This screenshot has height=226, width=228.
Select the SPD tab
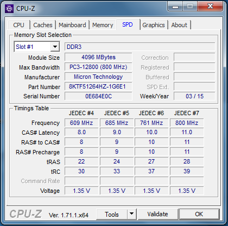(x=128, y=24)
